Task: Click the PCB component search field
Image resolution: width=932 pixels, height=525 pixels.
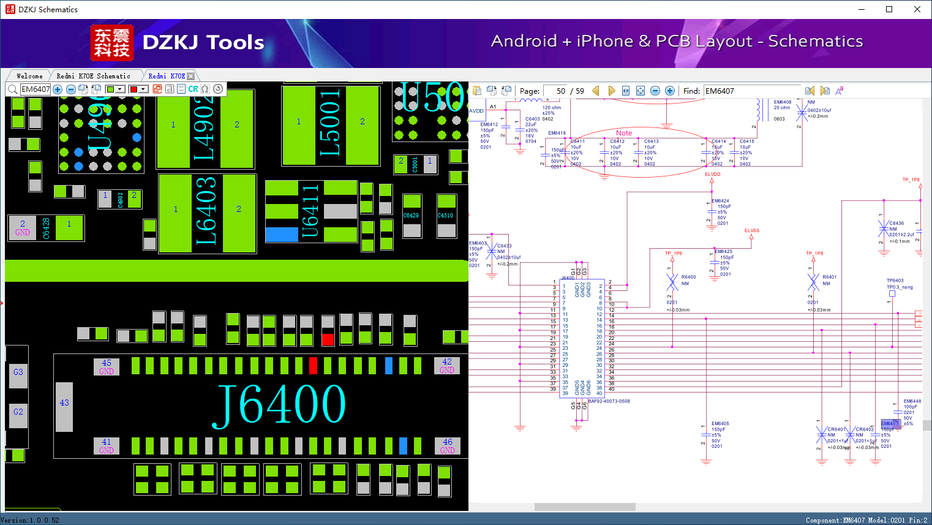Action: 36,89
